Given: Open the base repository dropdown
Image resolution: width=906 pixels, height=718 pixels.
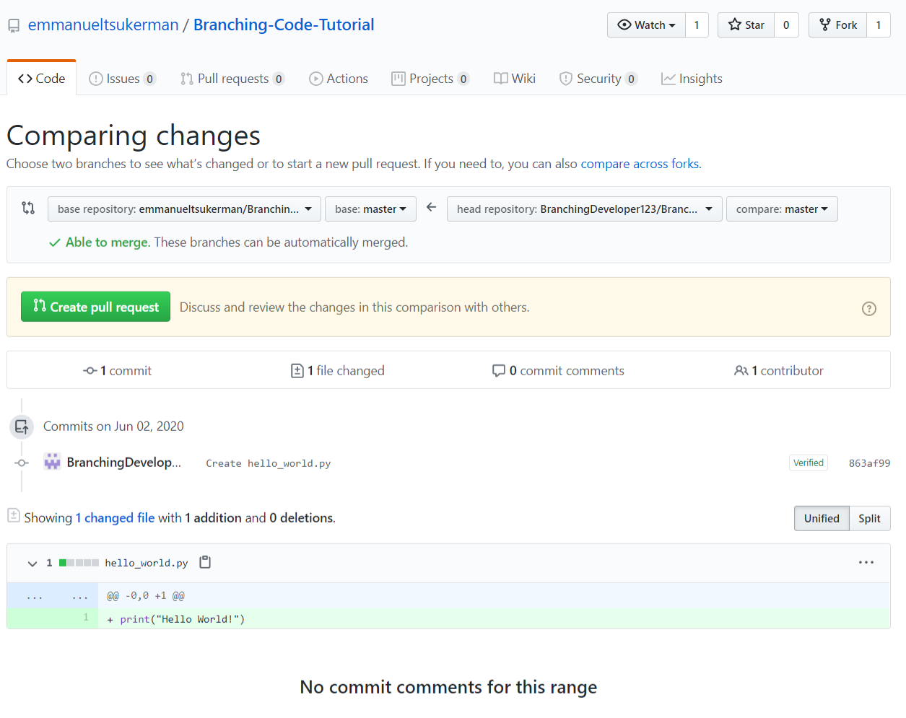Looking at the screenshot, I should 185,209.
